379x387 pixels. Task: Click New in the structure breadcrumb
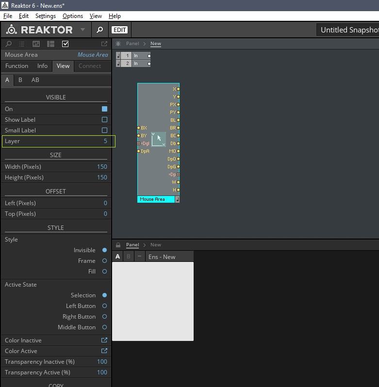(156, 44)
